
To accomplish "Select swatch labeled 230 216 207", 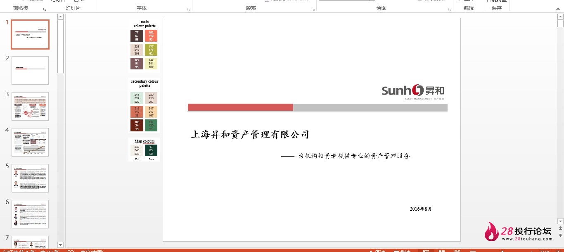I will (151, 98).
